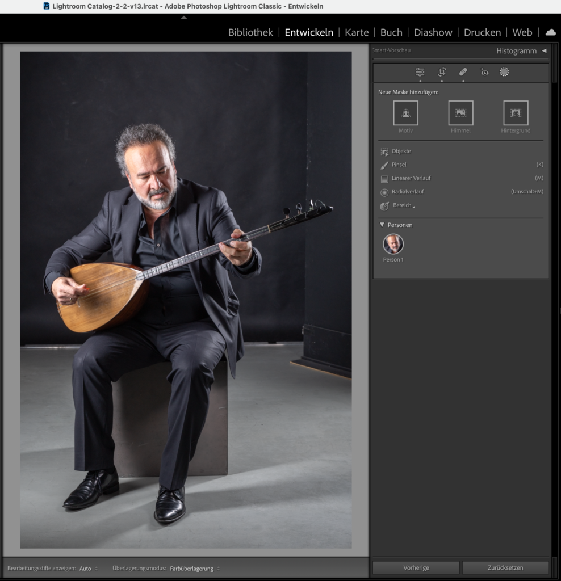Click the Bereich range icon
The height and width of the screenshot is (581, 561).
point(384,206)
